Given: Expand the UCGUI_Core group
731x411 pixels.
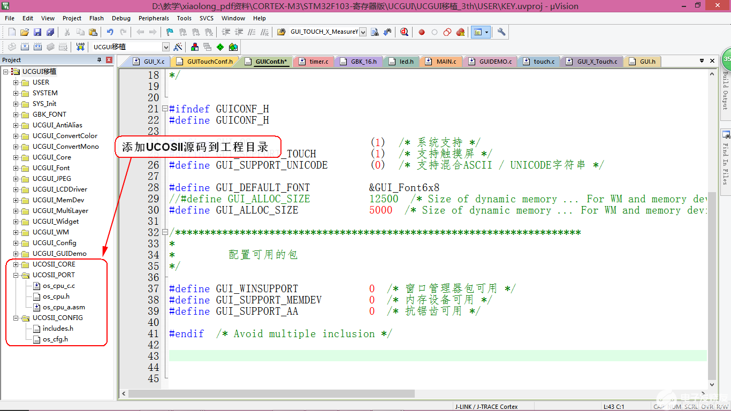Looking at the screenshot, I should 16,157.
